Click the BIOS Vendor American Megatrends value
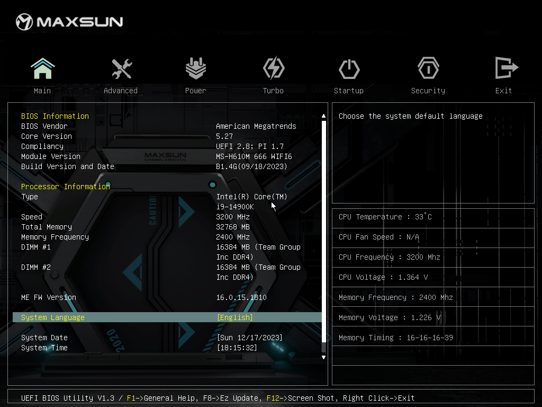Image resolution: width=542 pixels, height=407 pixels. tap(256, 126)
